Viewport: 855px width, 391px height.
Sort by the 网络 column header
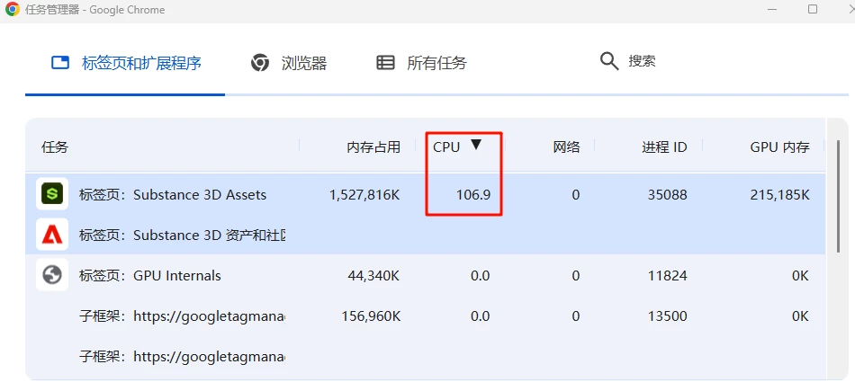566,147
